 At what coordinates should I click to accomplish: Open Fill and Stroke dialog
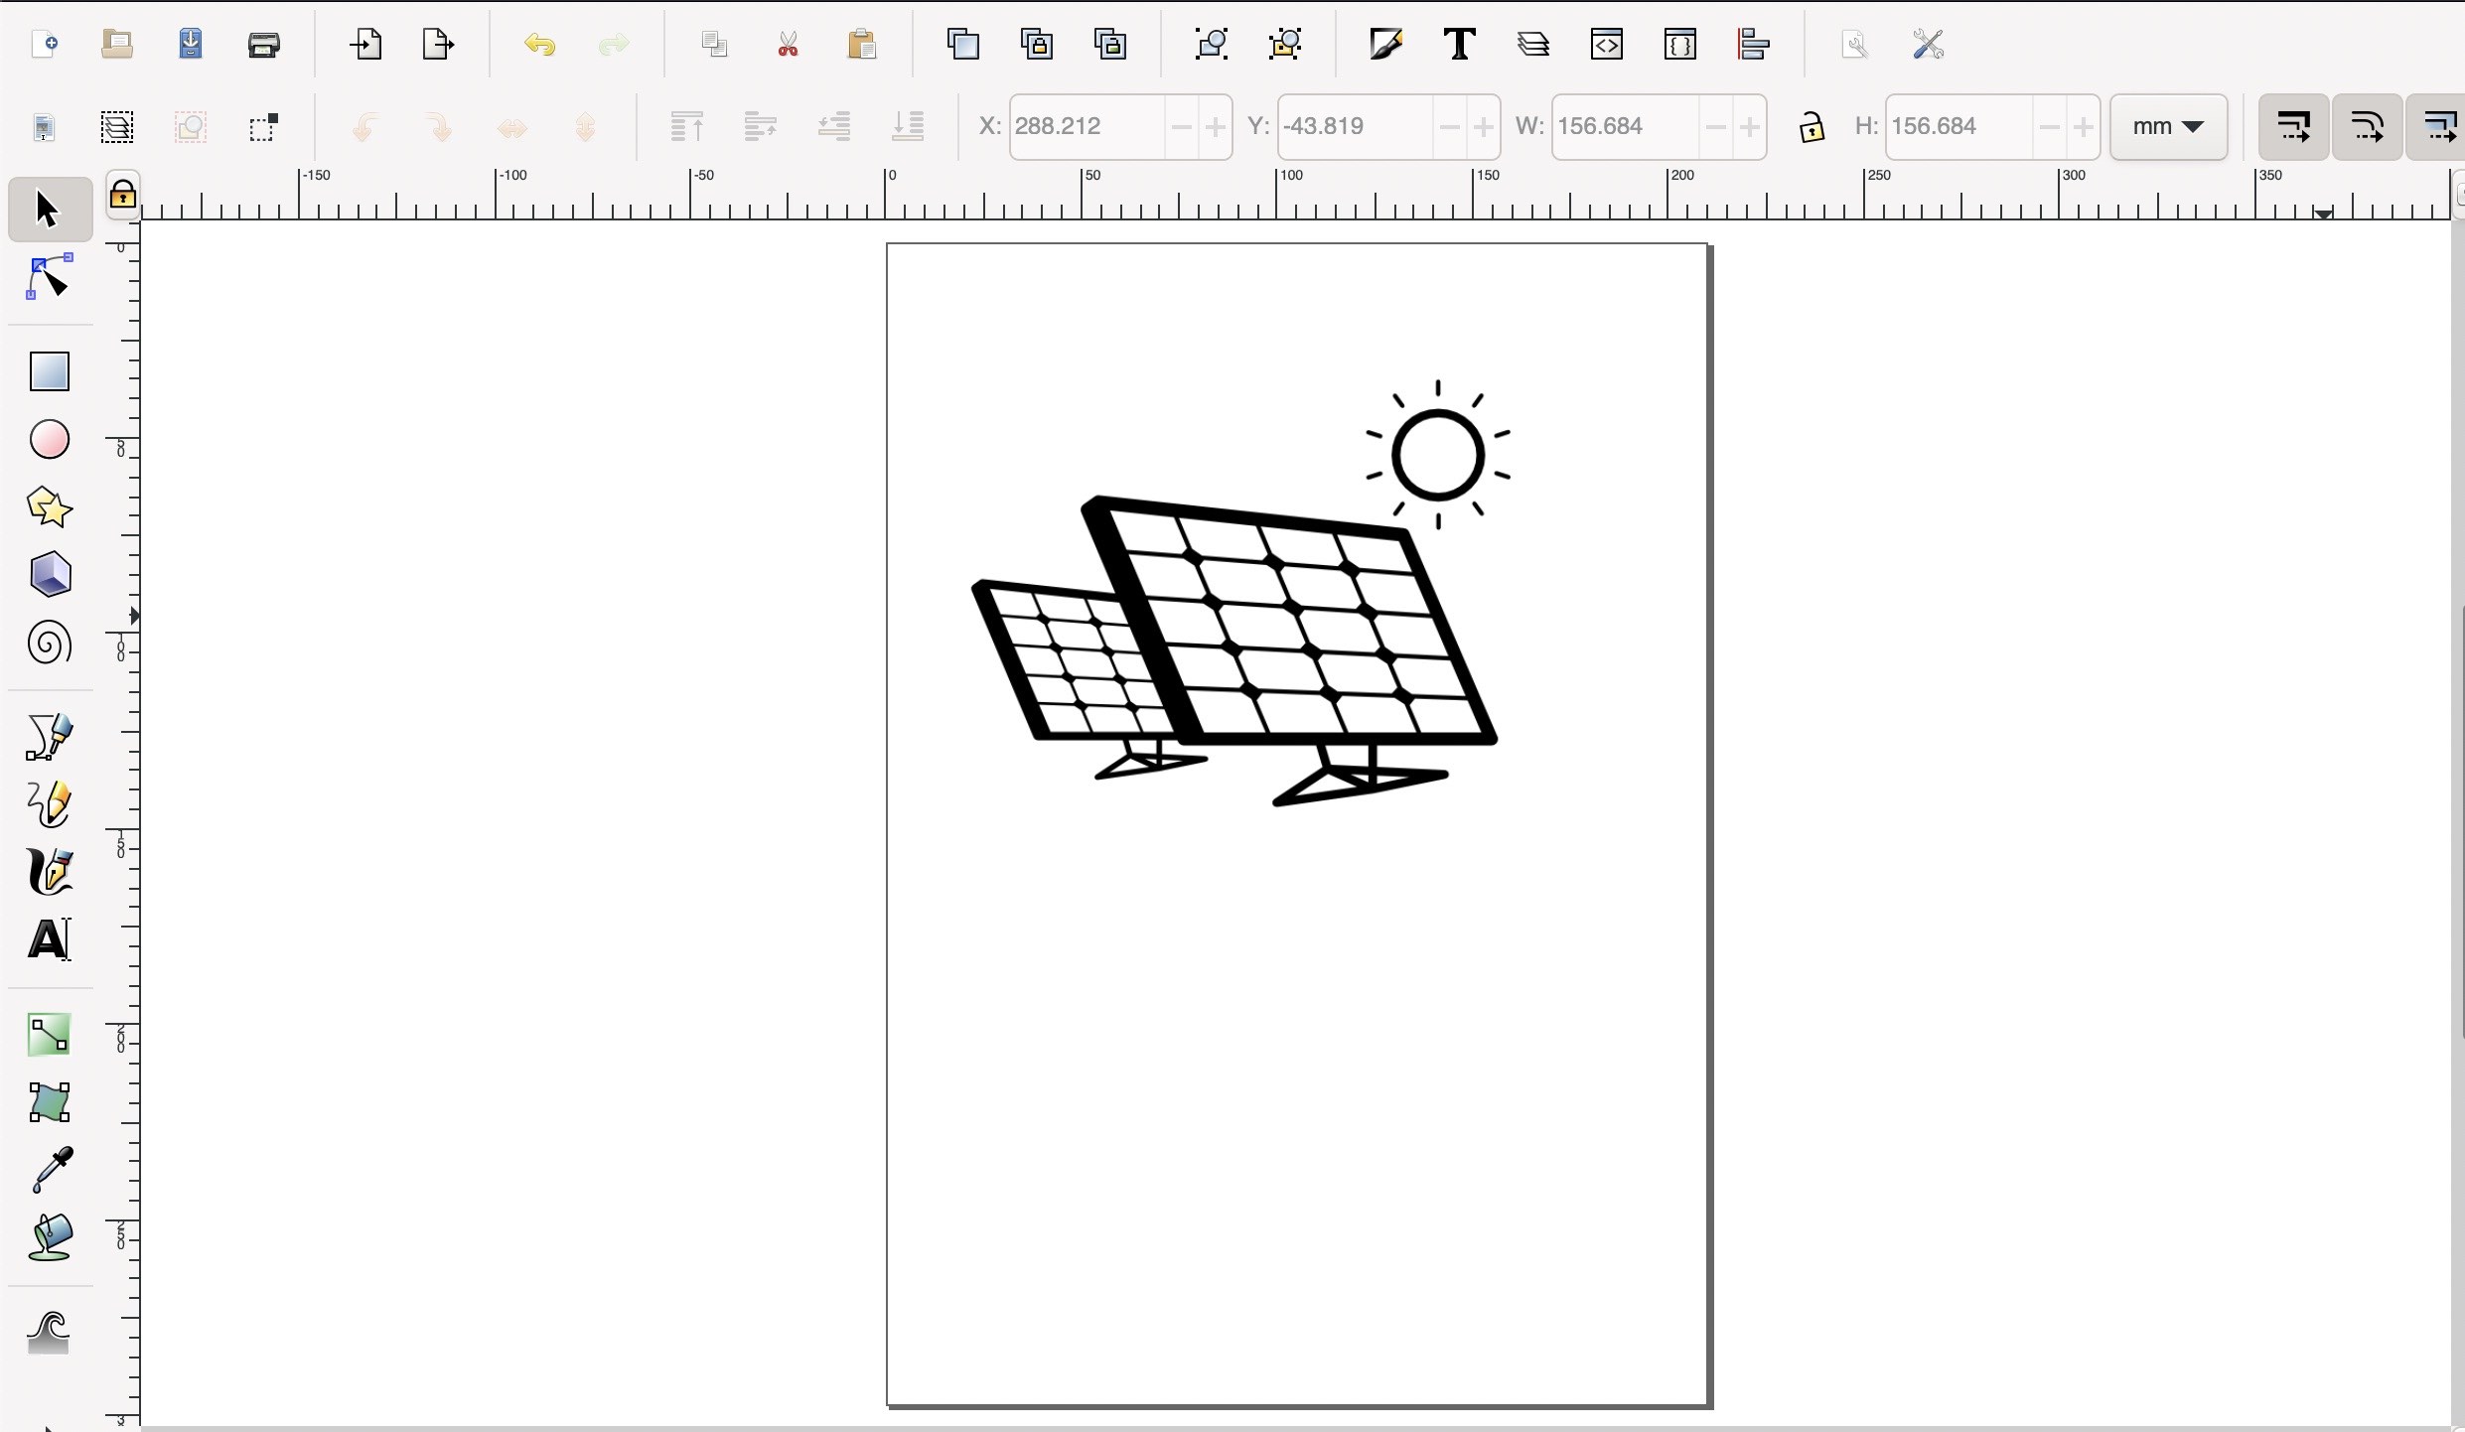[x=1385, y=45]
